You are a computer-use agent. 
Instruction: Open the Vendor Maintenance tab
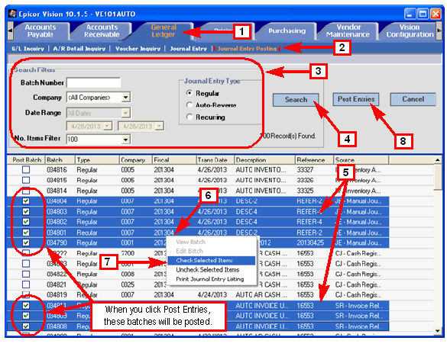click(348, 31)
